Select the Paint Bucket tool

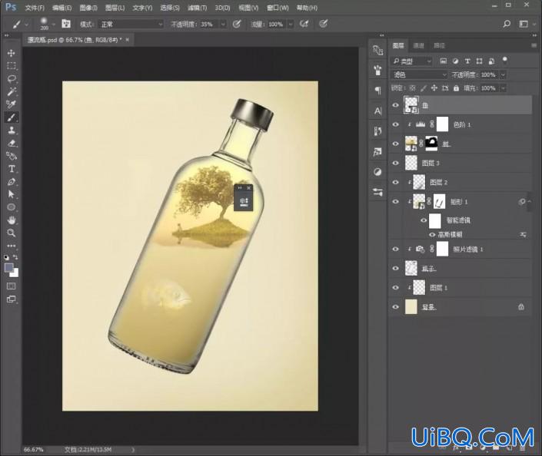[x=11, y=156]
